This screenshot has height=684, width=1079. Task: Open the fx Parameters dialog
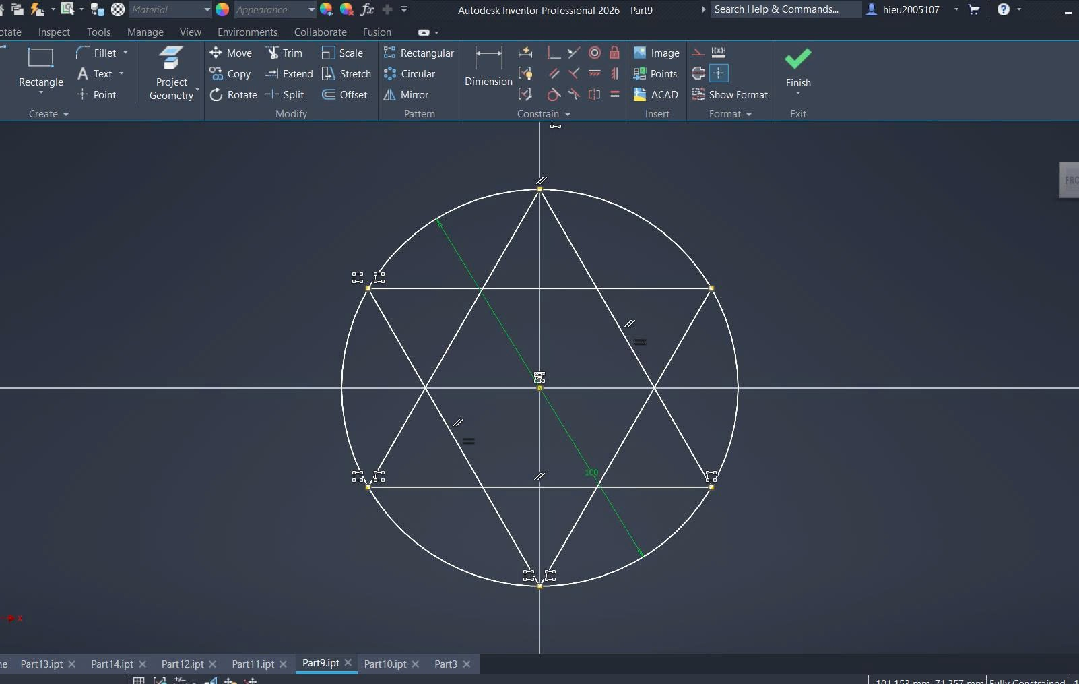point(367,9)
